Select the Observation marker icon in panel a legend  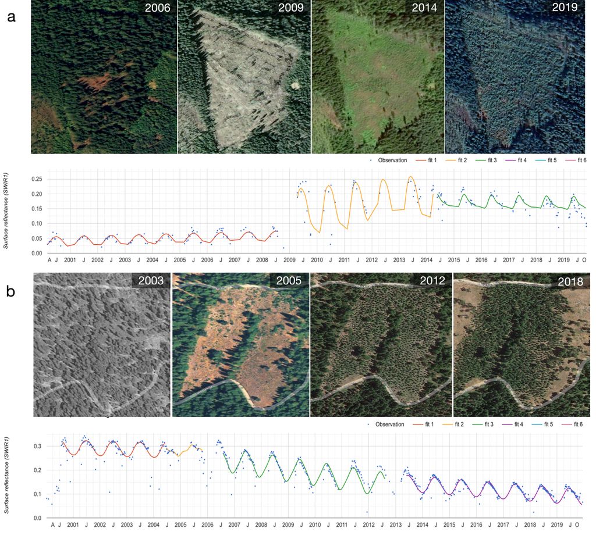click(370, 161)
